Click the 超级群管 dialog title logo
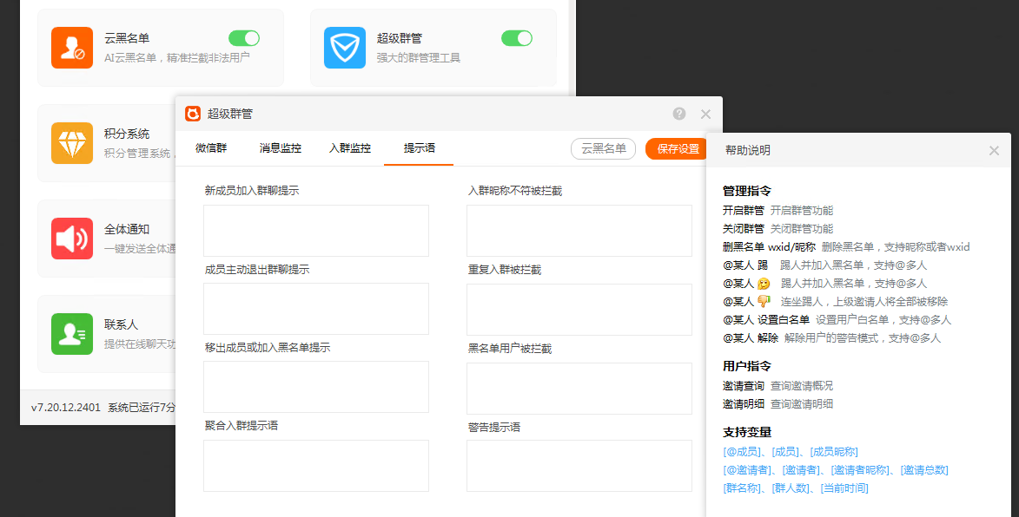Screen dimensions: 1019x517 [193, 114]
